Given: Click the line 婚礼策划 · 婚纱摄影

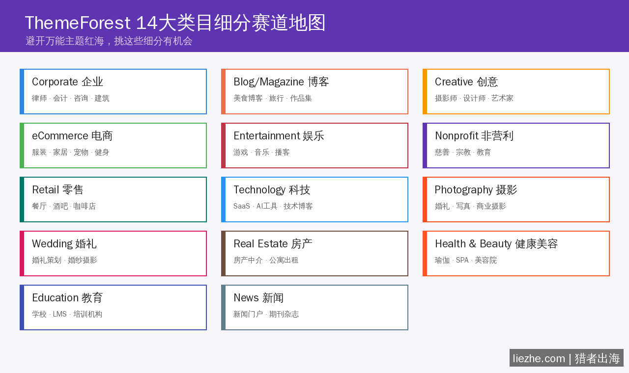Looking at the screenshot, I should [x=64, y=260].
